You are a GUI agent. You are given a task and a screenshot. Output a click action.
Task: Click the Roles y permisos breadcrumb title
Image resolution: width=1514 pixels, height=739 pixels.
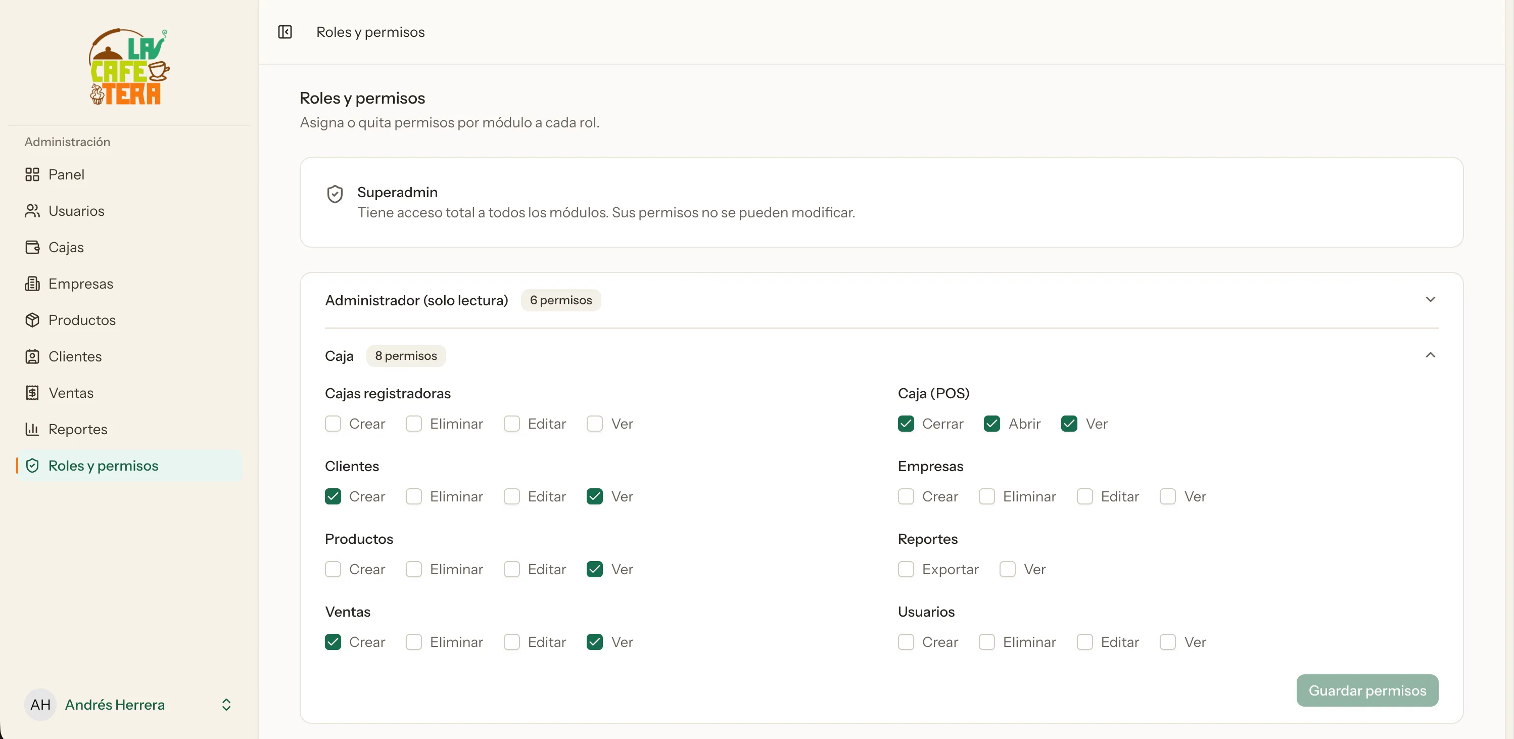(370, 32)
